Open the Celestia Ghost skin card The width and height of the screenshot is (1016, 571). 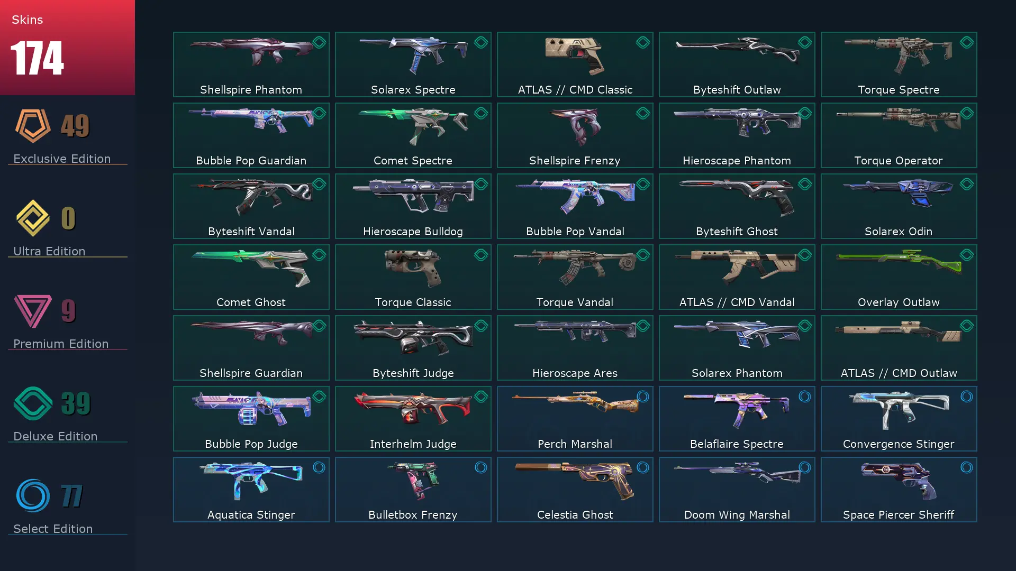575,490
